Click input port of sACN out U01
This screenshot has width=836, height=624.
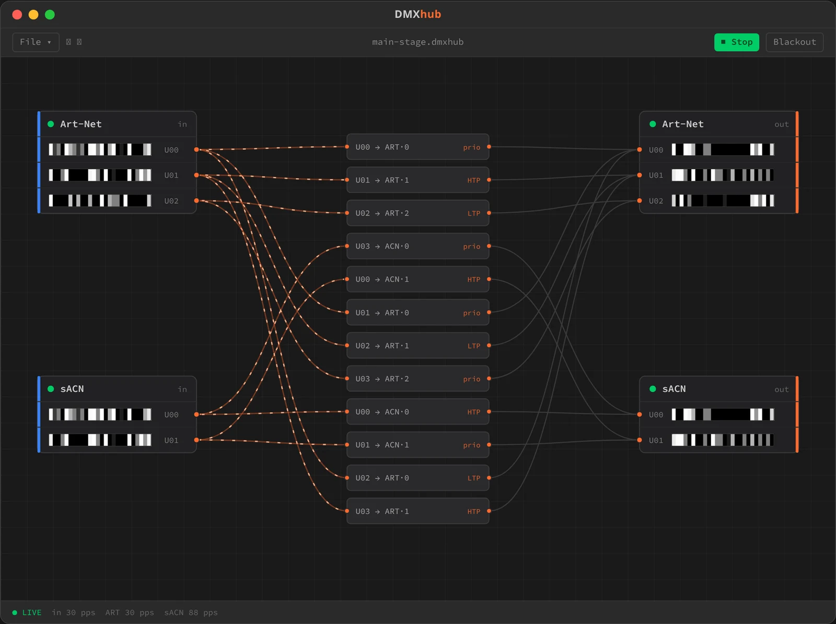[x=640, y=440]
